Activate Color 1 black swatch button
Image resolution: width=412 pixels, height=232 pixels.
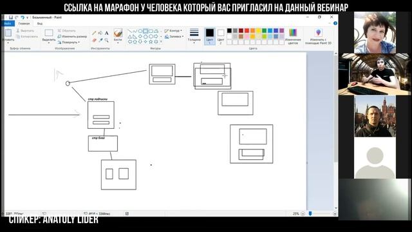tap(210, 36)
